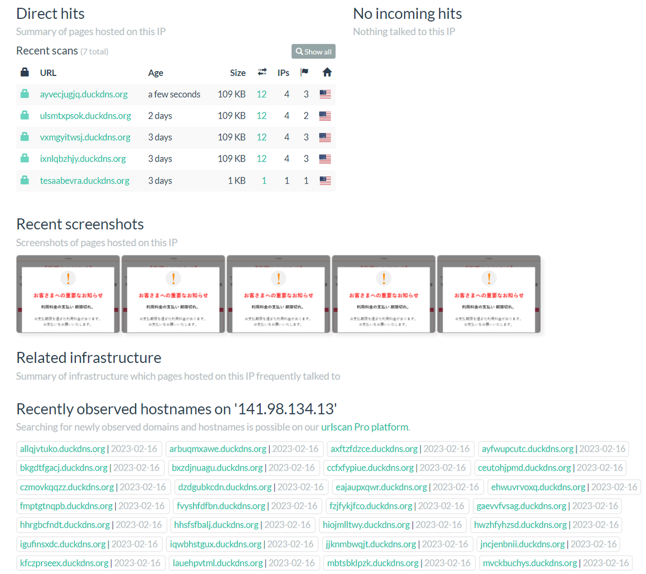Click hostname allqjvtuko.duckdns.org
The height and width of the screenshot is (574, 646).
(x=62, y=449)
